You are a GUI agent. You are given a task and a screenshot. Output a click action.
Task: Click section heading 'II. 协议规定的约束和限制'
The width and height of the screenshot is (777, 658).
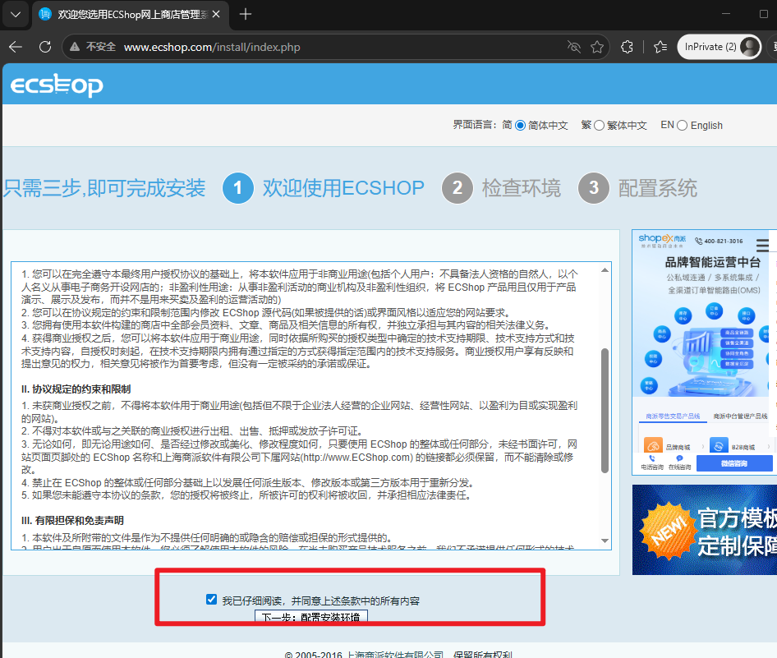76,389
